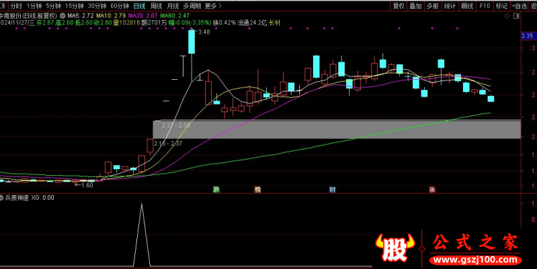Expand the 更多 period options
The height and width of the screenshot is (269, 537).
click(x=212, y=5)
